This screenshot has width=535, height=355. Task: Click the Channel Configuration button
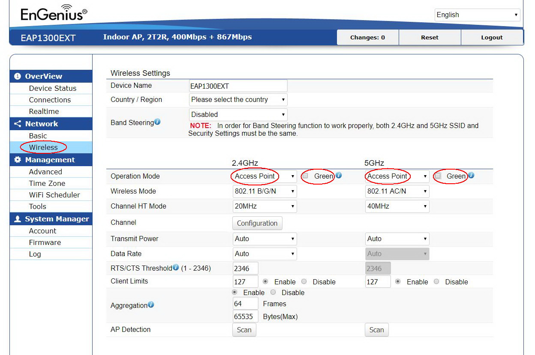point(257,223)
